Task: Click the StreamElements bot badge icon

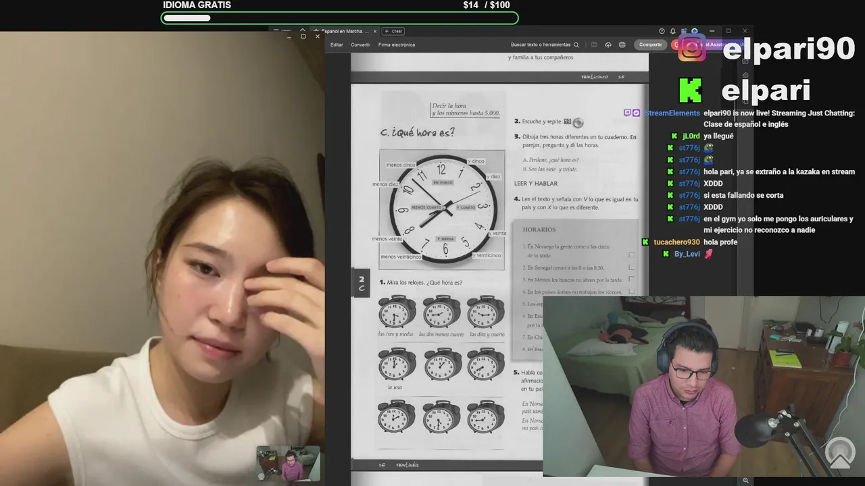Action: pyautogui.click(x=636, y=113)
